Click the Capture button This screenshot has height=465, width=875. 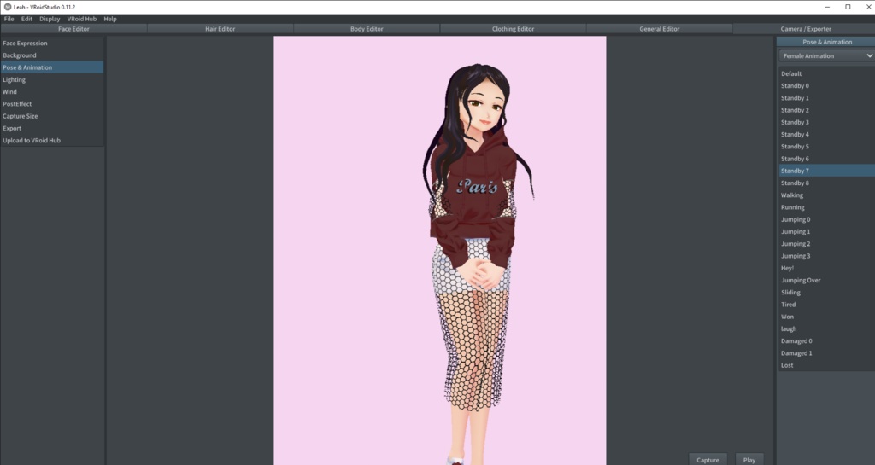click(708, 460)
